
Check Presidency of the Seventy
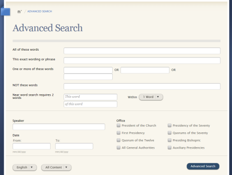coord(169,125)
